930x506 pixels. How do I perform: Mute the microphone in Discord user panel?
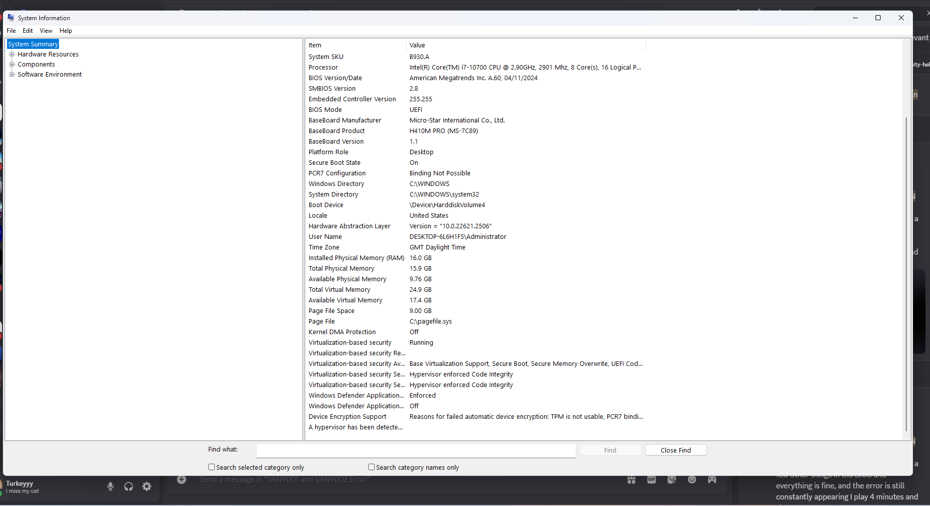pyautogui.click(x=110, y=486)
